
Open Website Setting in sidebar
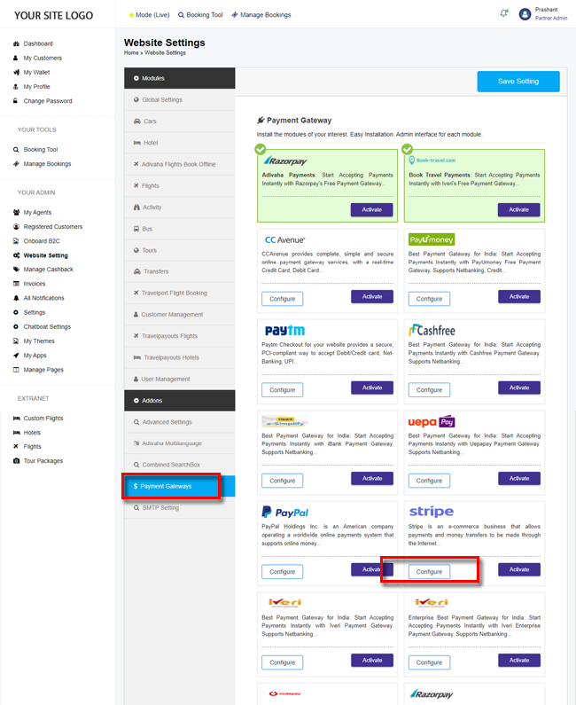(45, 255)
